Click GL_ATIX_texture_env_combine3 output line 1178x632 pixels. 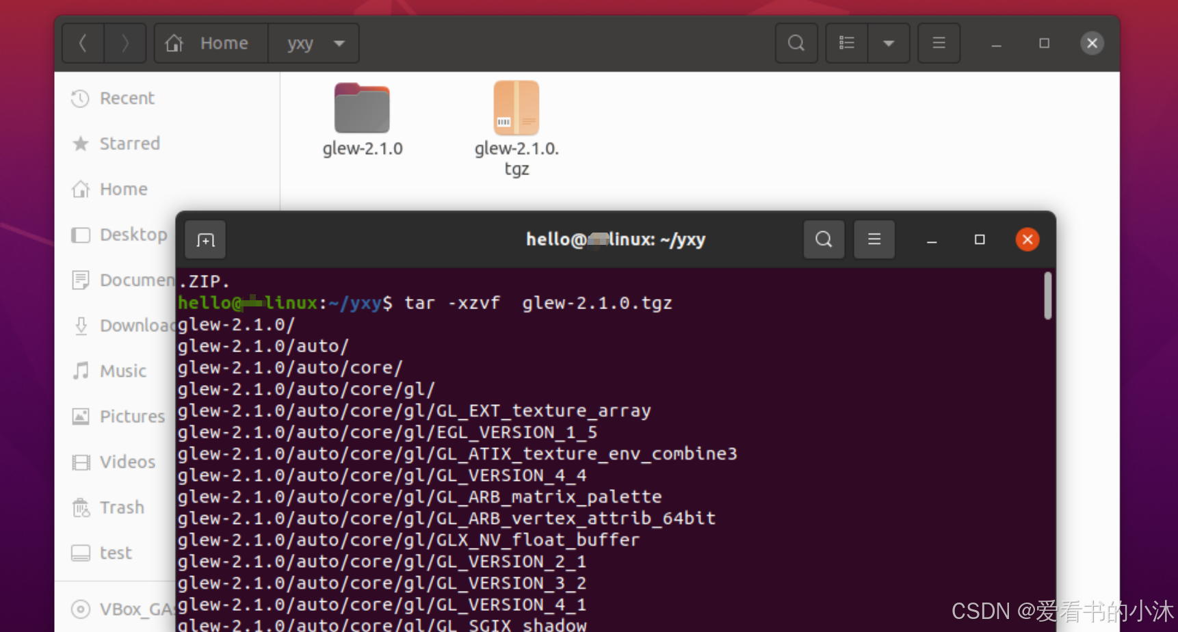(457, 454)
